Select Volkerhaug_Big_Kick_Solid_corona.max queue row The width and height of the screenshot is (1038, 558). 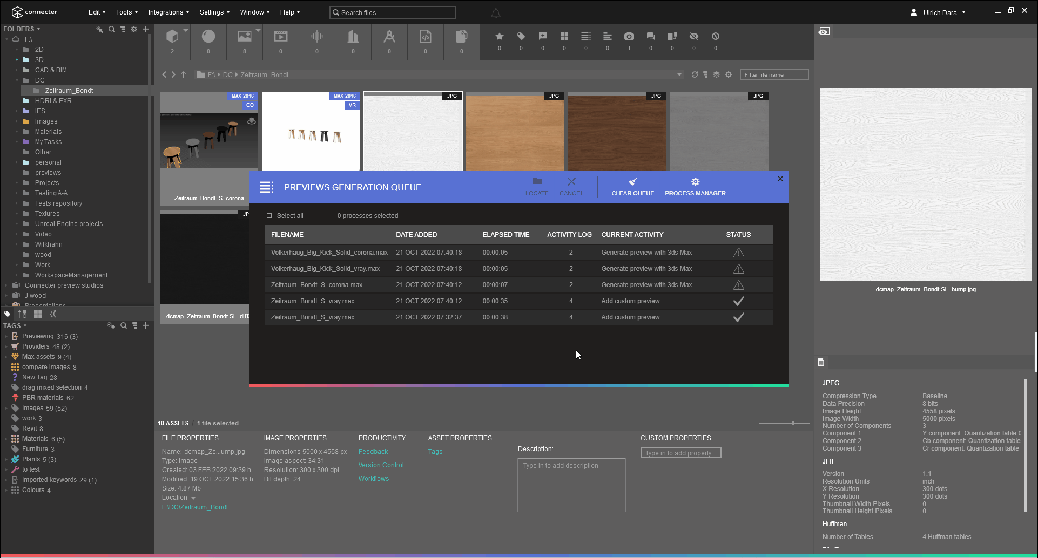(x=518, y=253)
